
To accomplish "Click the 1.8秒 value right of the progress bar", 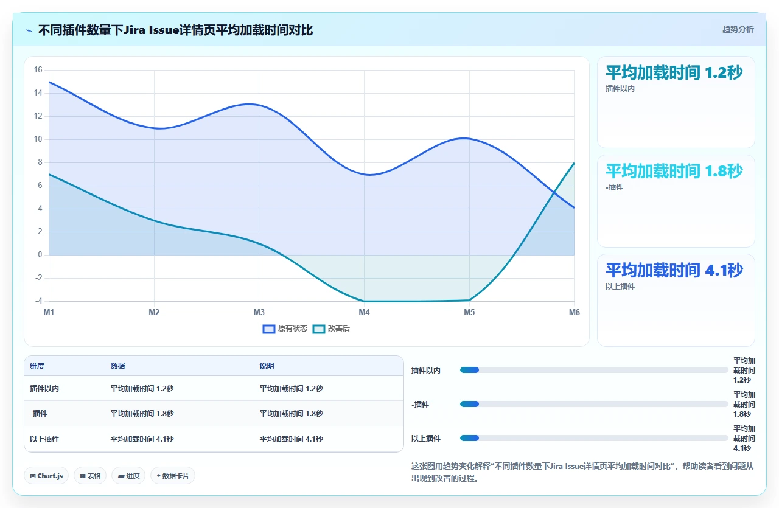I will pyautogui.click(x=744, y=404).
